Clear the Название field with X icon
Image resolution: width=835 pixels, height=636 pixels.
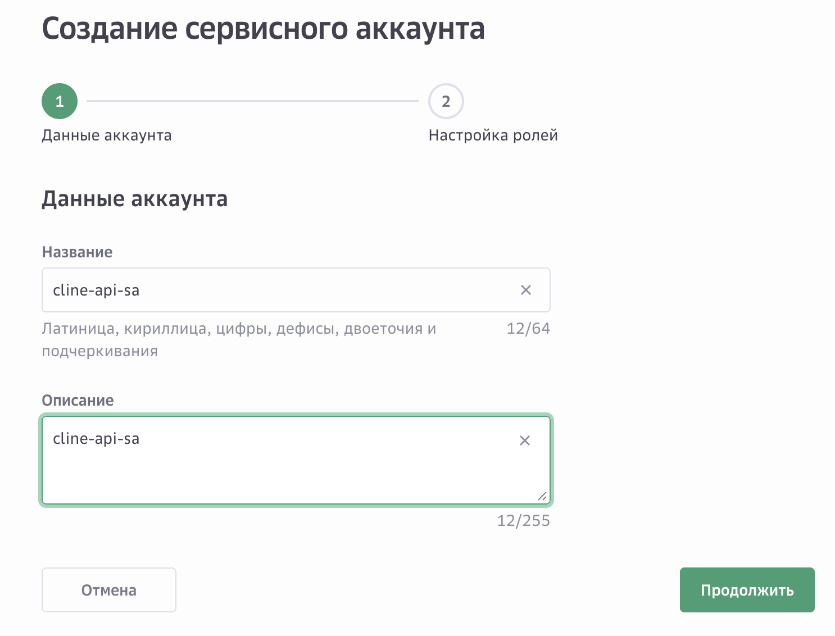point(525,290)
